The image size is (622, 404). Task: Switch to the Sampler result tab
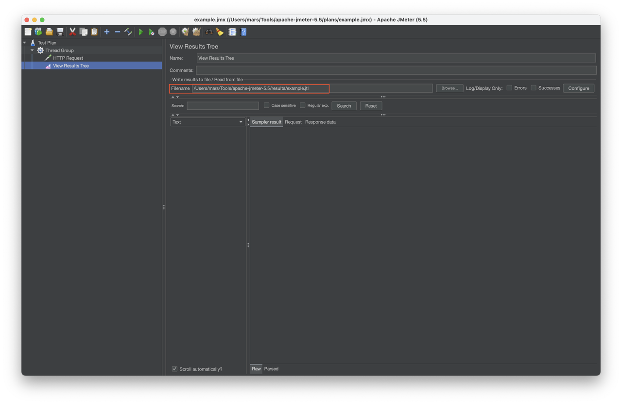266,122
